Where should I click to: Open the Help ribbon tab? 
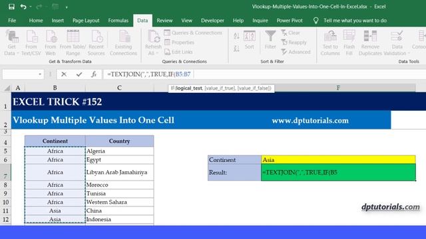pos(238,21)
